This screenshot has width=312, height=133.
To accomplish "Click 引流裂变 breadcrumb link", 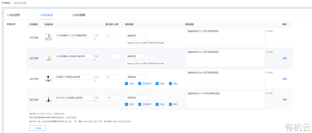I will (x=6, y=3).
